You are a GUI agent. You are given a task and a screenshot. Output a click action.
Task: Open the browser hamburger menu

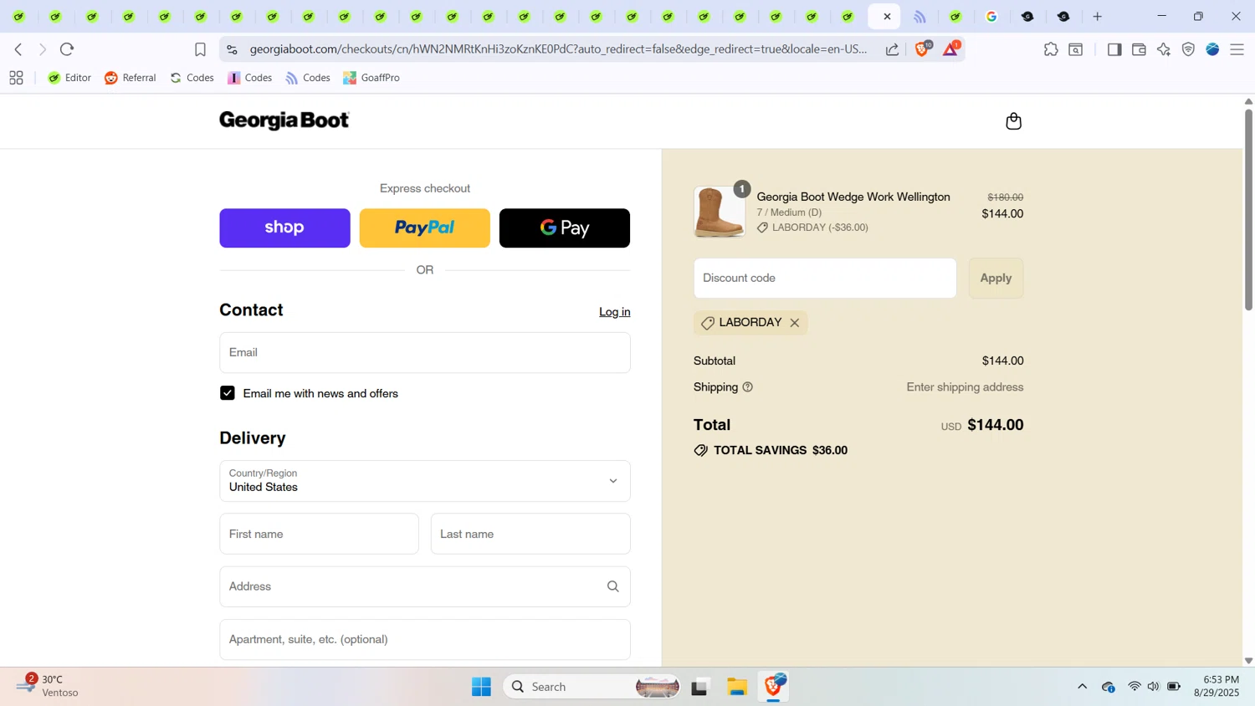[1237, 49]
